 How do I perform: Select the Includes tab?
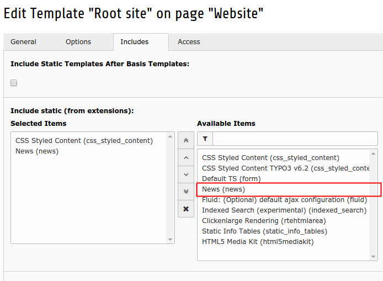tap(134, 42)
